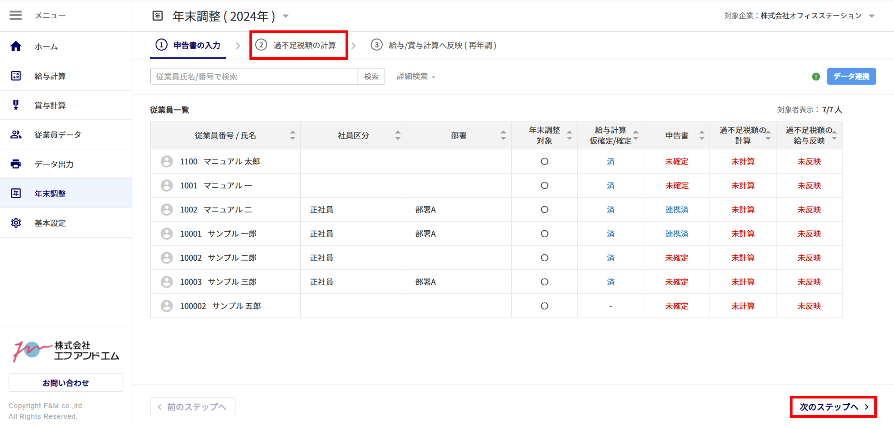This screenshot has height=428, width=894.
Task: Open 従業員データ in sidebar menu
Action: [66, 134]
